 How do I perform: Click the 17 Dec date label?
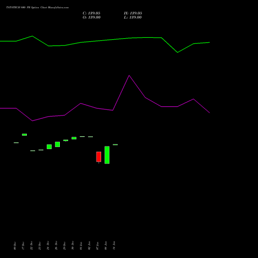23,246
